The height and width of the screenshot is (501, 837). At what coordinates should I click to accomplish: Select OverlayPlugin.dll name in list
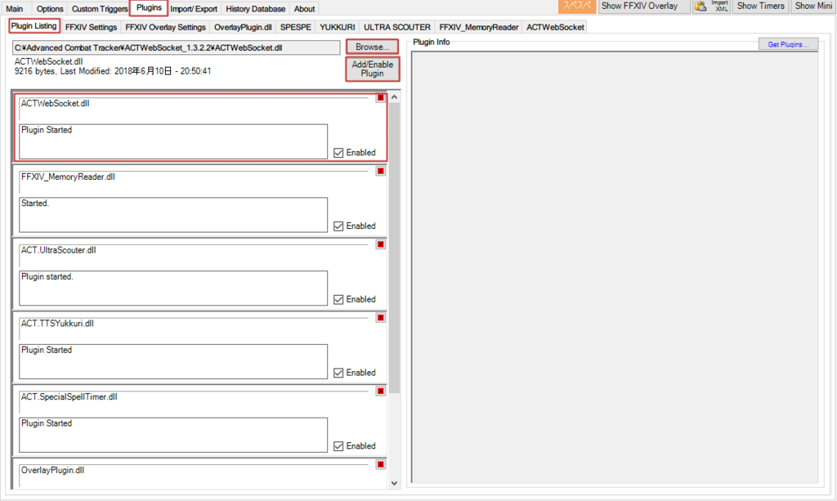(x=53, y=470)
